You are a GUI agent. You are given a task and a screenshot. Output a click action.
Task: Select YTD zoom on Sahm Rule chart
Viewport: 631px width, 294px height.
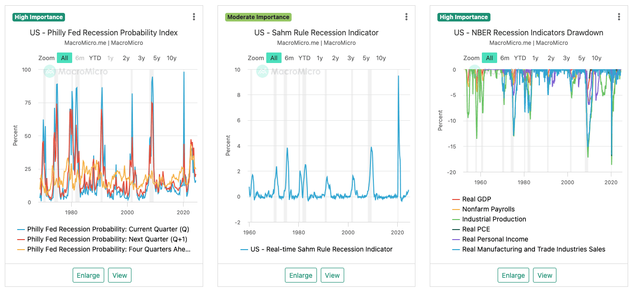[x=305, y=58]
